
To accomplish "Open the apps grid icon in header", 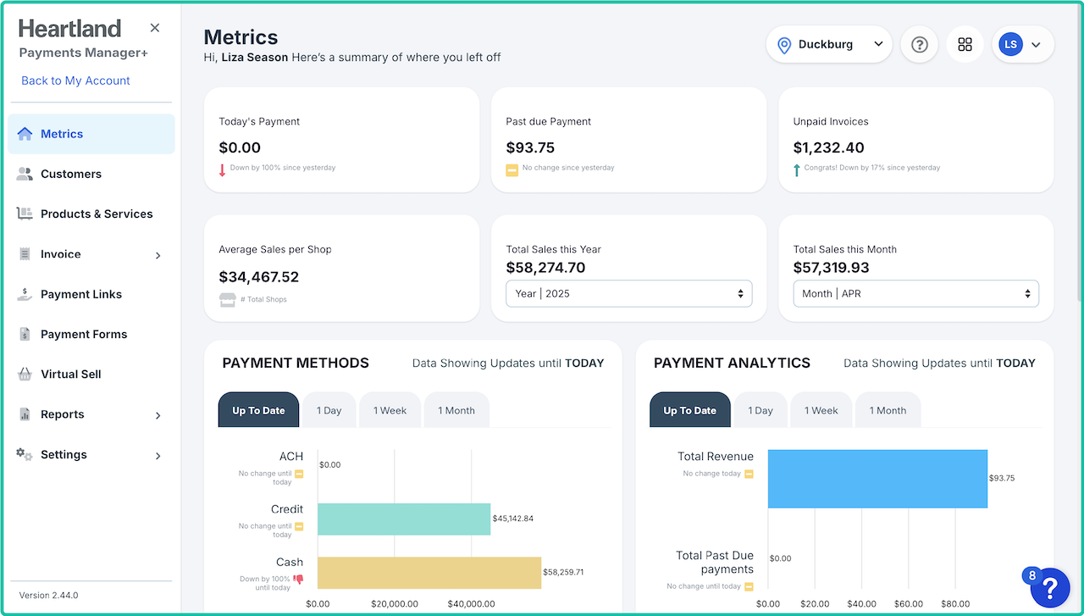I will (x=965, y=45).
